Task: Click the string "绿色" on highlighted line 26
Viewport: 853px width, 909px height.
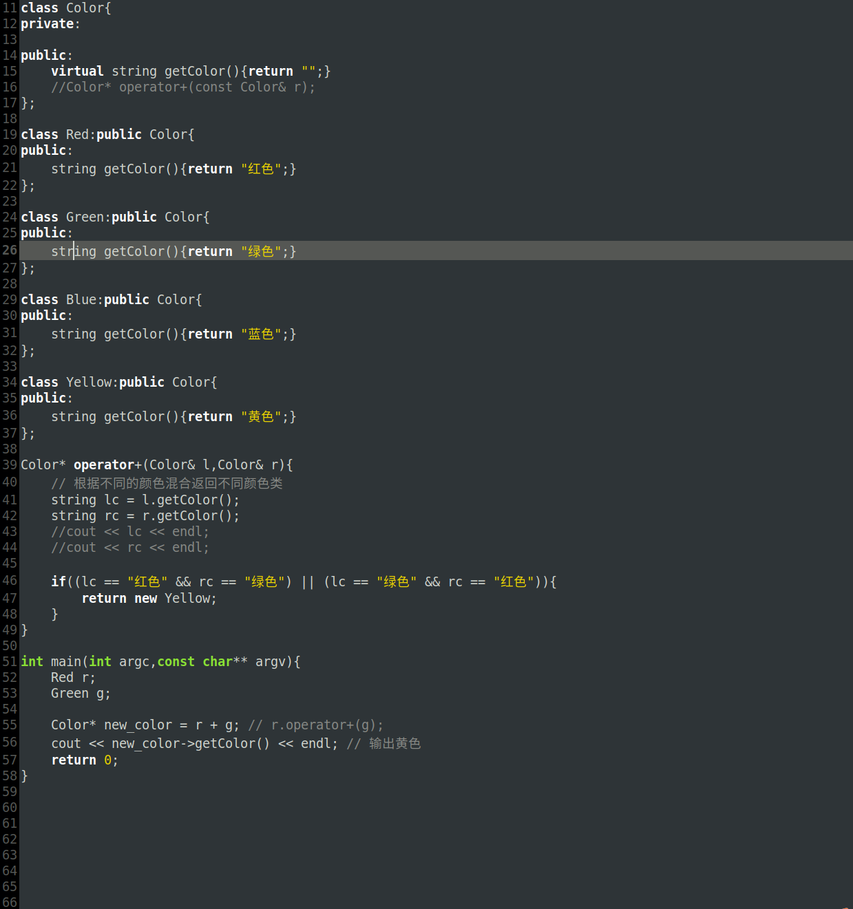Action: 261,252
